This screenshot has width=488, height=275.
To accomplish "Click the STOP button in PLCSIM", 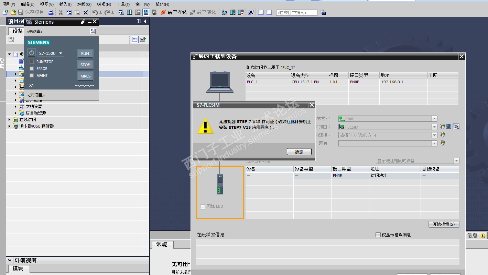I will (x=85, y=65).
